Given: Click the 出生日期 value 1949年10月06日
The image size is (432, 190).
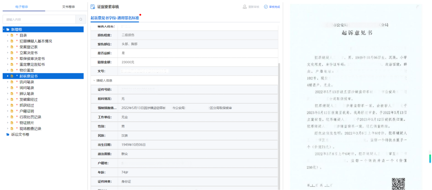Looking at the screenshot, I should click(133, 145).
